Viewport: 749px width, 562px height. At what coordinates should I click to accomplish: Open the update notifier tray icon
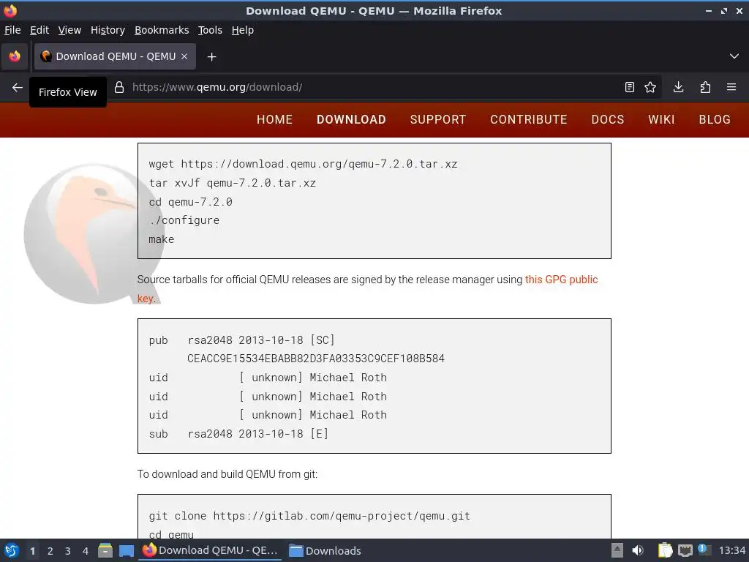click(704, 550)
